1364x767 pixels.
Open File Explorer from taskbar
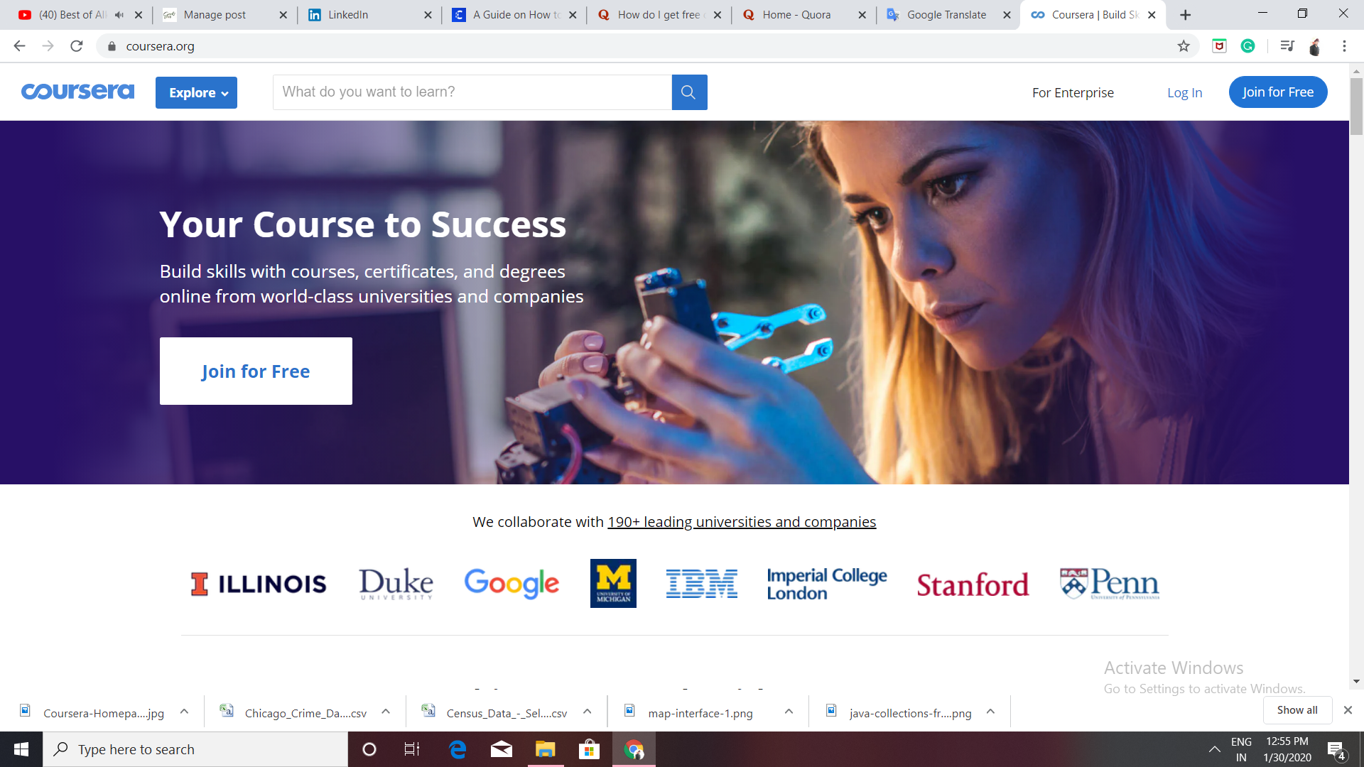coord(545,749)
